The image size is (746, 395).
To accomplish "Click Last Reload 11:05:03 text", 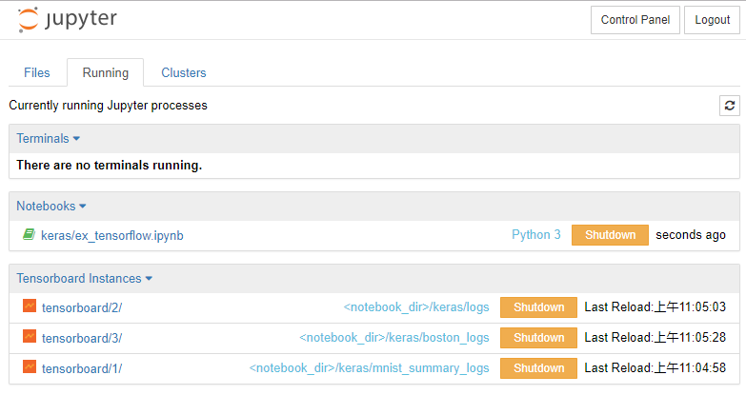I will pyautogui.click(x=655, y=307).
